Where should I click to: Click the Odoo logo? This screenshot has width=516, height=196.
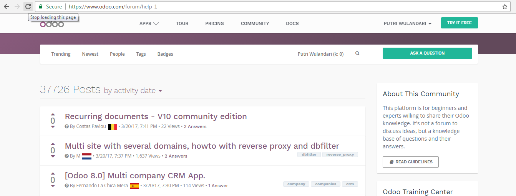pos(52,24)
